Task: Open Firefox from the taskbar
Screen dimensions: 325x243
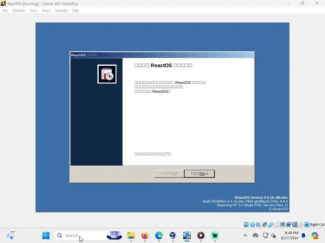Action: 145,235
